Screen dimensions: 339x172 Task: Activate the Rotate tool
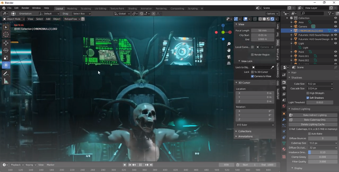coord(6,50)
